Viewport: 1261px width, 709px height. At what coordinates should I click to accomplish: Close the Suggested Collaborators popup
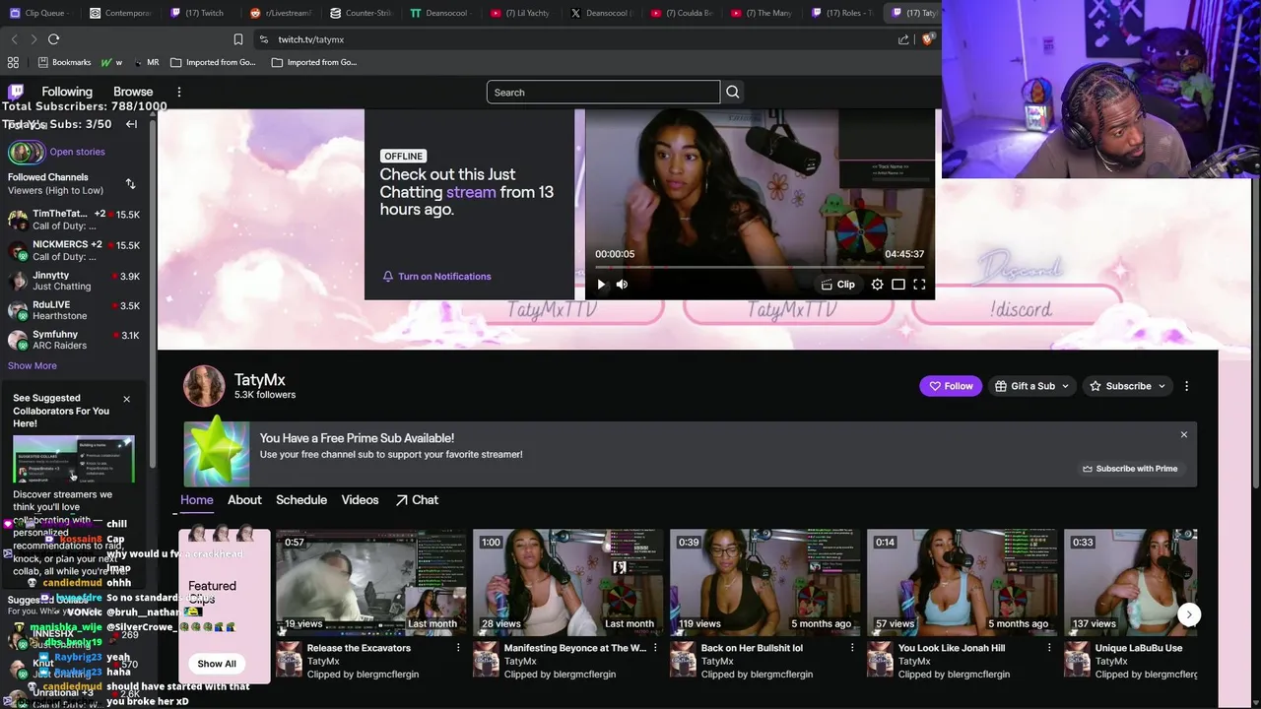(x=126, y=399)
